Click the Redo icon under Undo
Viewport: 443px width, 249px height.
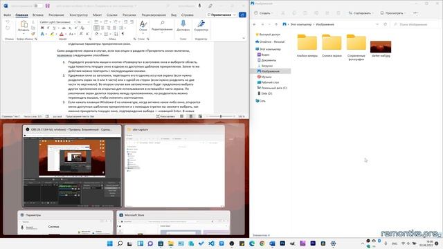tap(8, 28)
